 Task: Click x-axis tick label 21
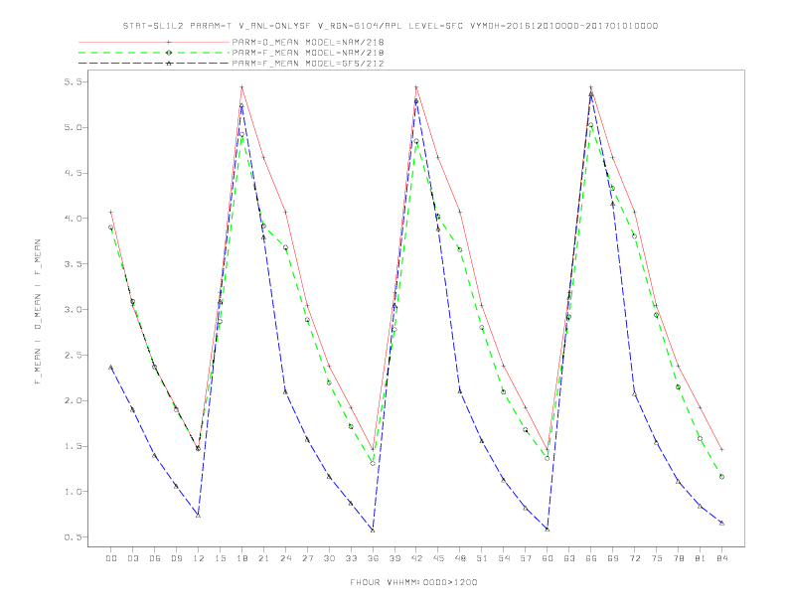click(263, 558)
